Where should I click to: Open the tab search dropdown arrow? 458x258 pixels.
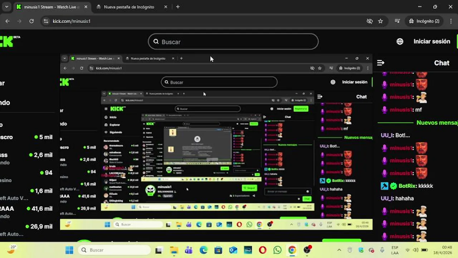tap(6, 7)
